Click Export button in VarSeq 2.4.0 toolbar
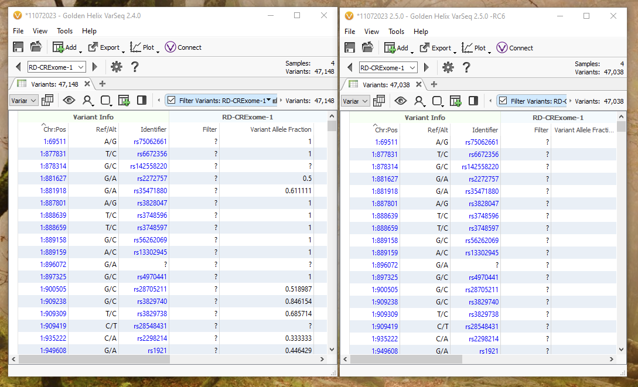638x387 pixels. coord(104,47)
